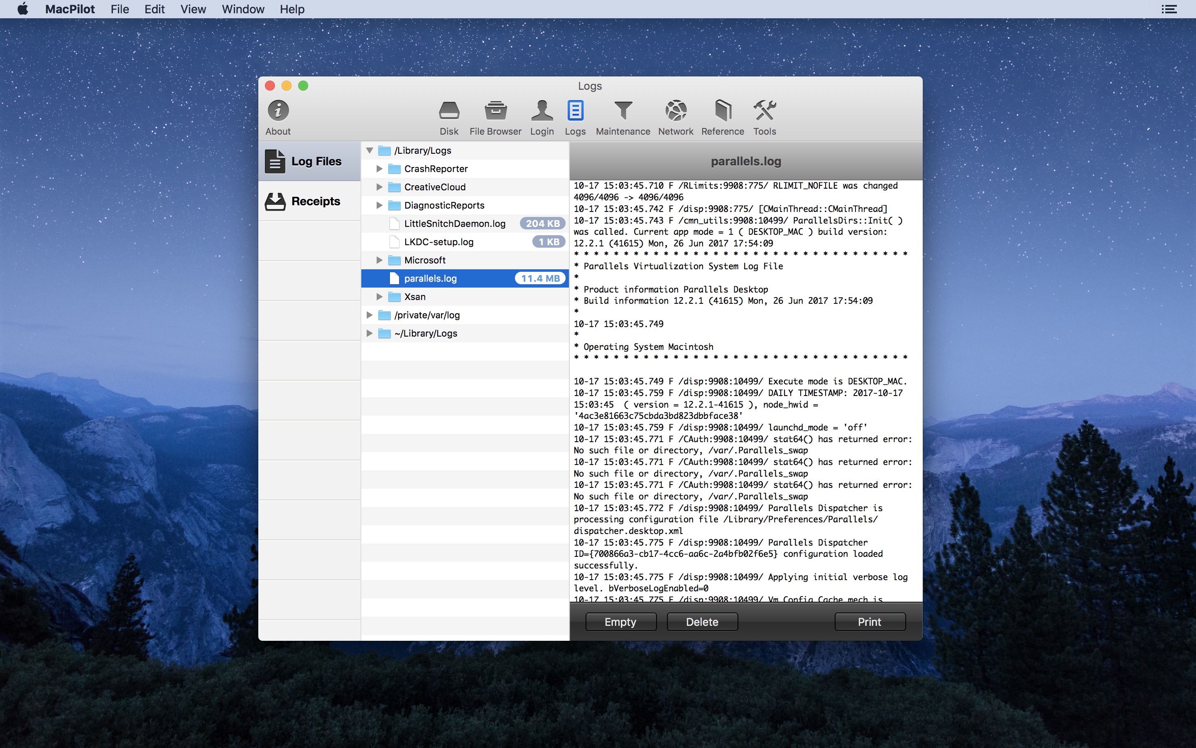1196x748 pixels.
Task: Click the parallels.log header title
Action: pos(746,161)
